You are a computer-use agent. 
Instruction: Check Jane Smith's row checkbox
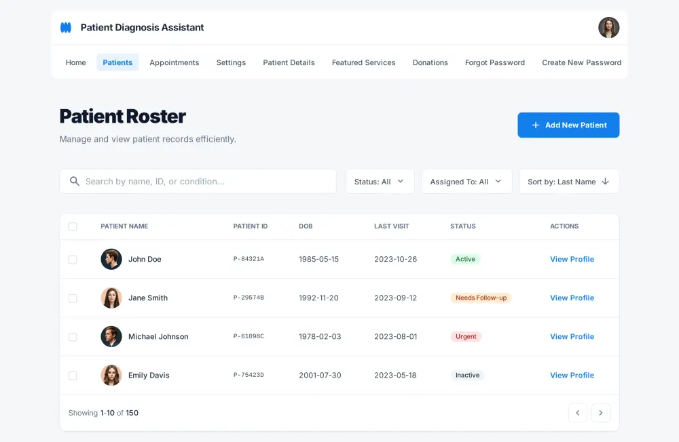pos(73,298)
